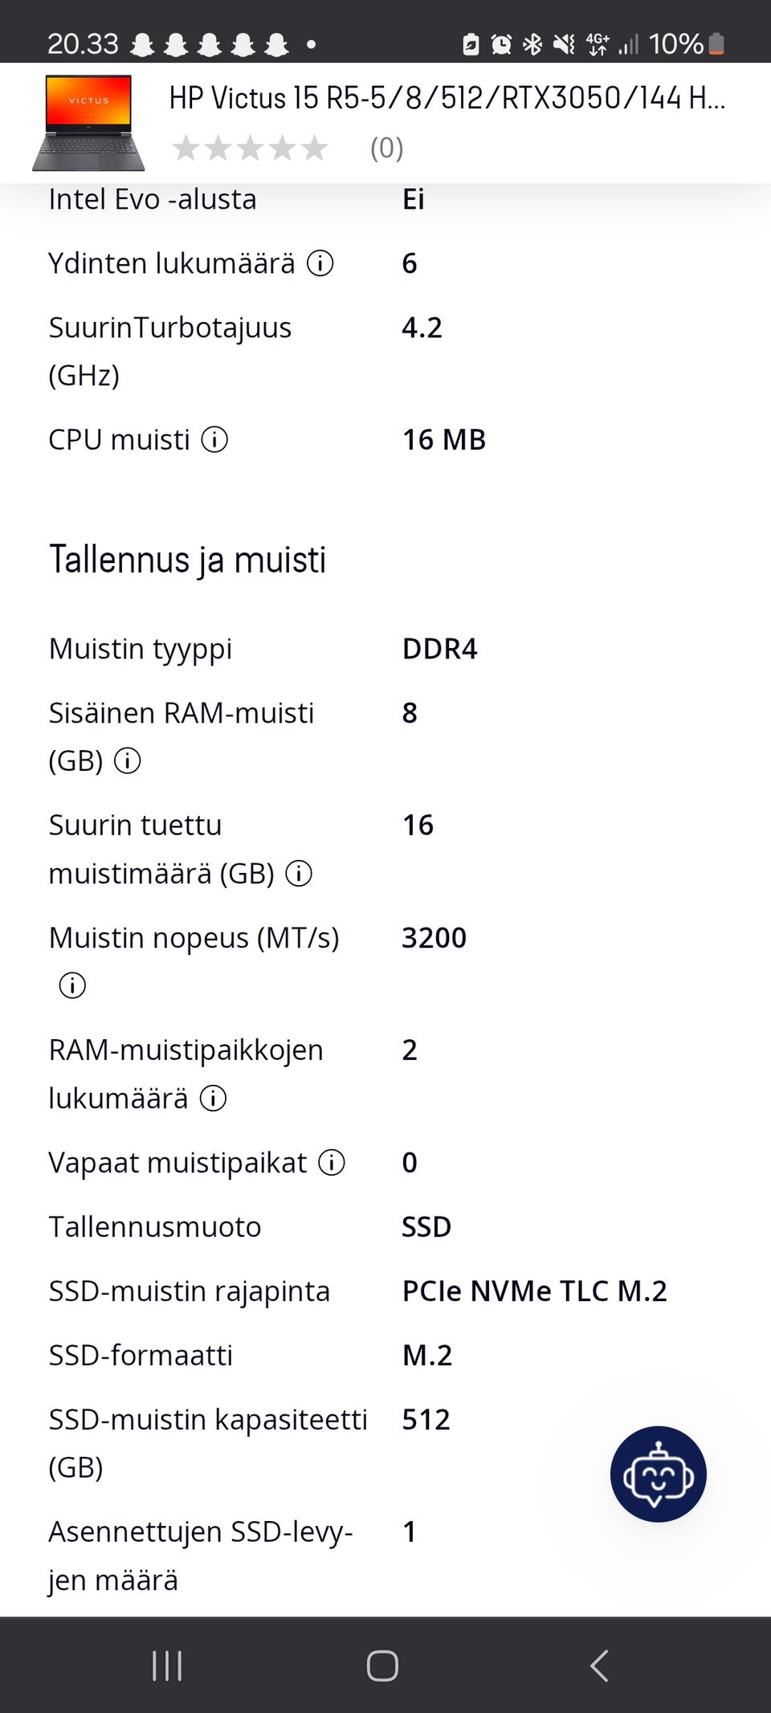Tap the battery indicator in status bar
Screen dimensions: 771x1713
(716, 43)
